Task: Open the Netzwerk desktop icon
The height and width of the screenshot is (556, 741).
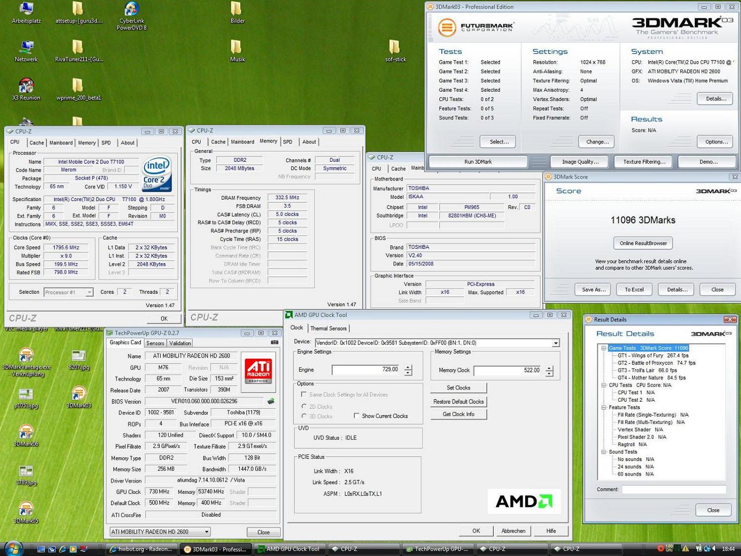Action: pos(26,51)
